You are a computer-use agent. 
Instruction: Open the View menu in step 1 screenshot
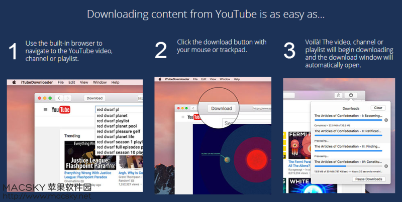tap(84, 82)
